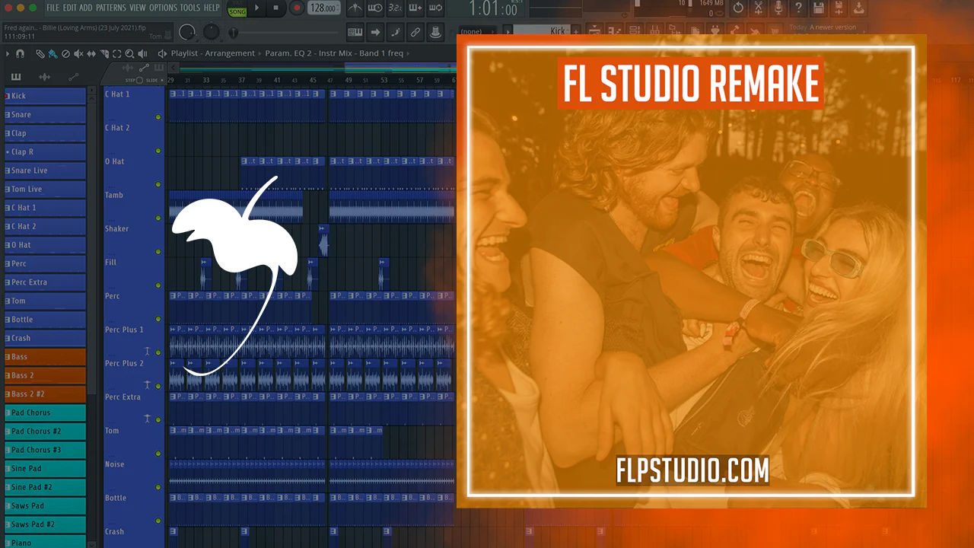
Task: Select the Sine Pad pattern in picker
Action: (45, 469)
